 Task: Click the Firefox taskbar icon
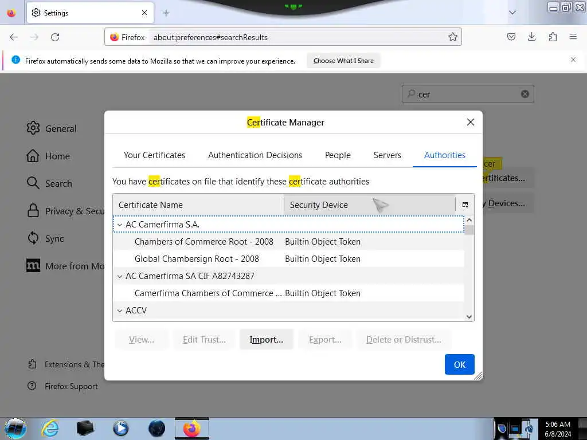[191, 429]
